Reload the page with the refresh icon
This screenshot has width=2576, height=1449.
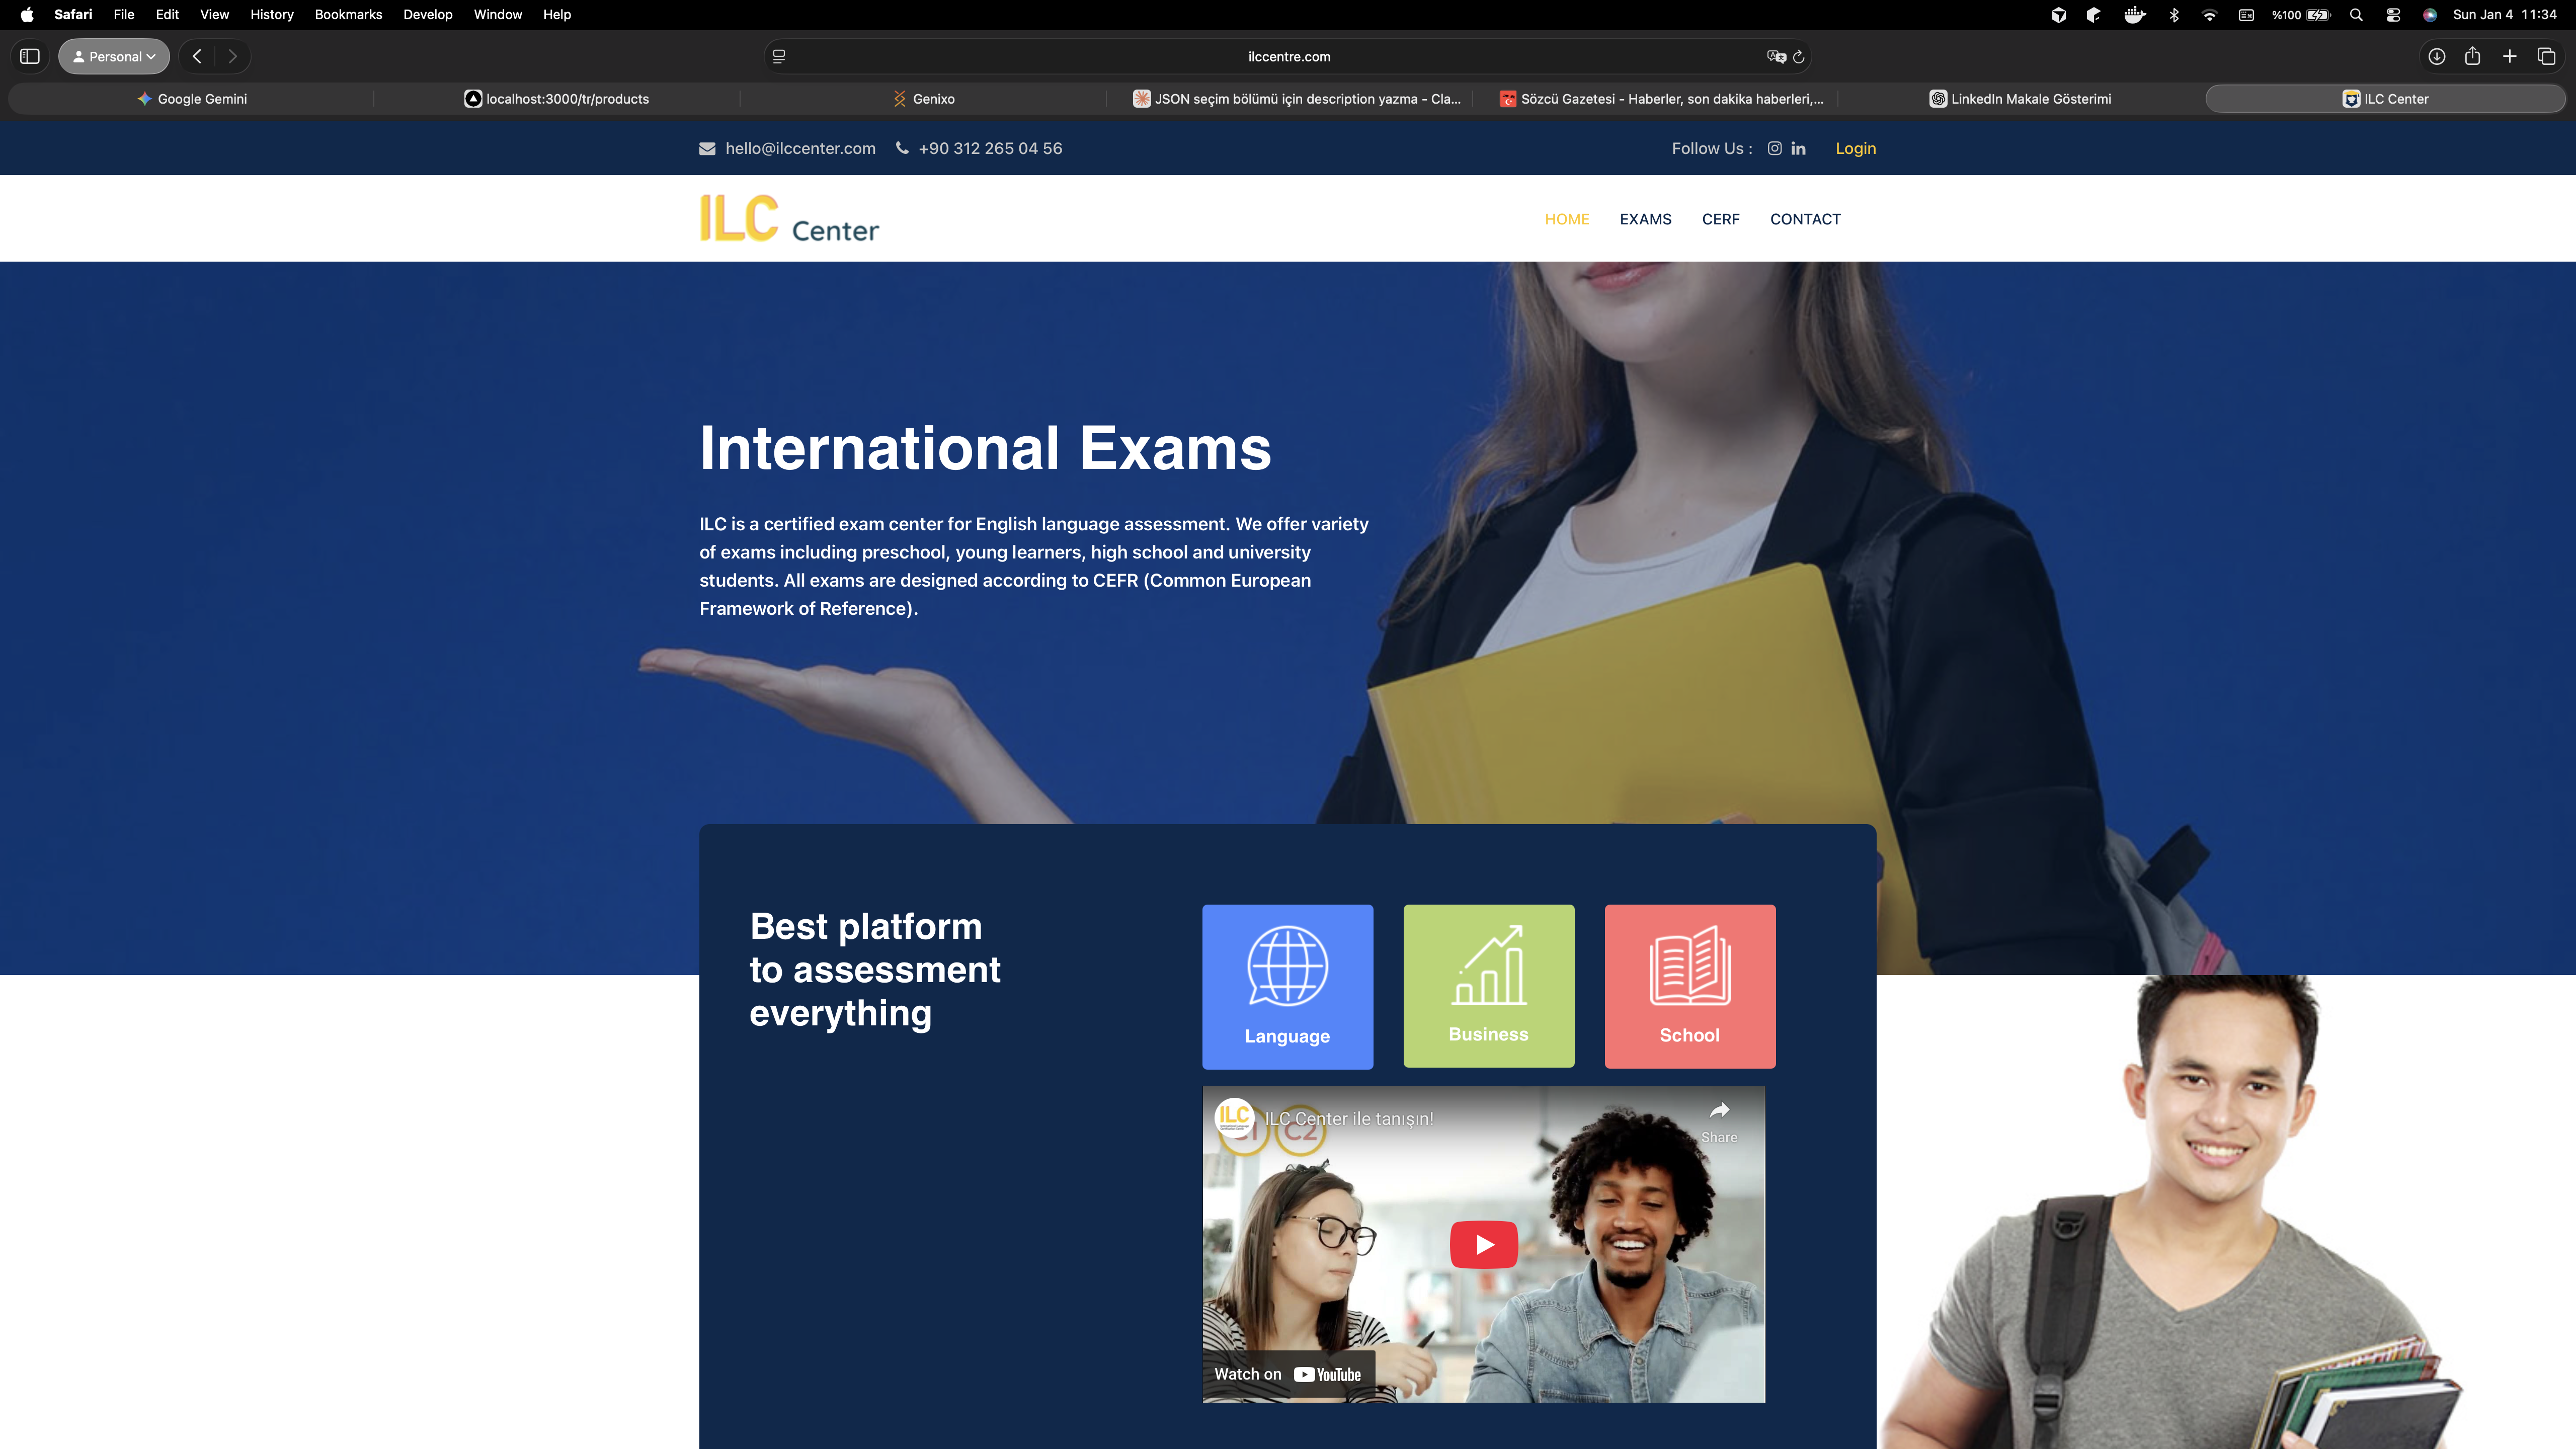(1800, 57)
